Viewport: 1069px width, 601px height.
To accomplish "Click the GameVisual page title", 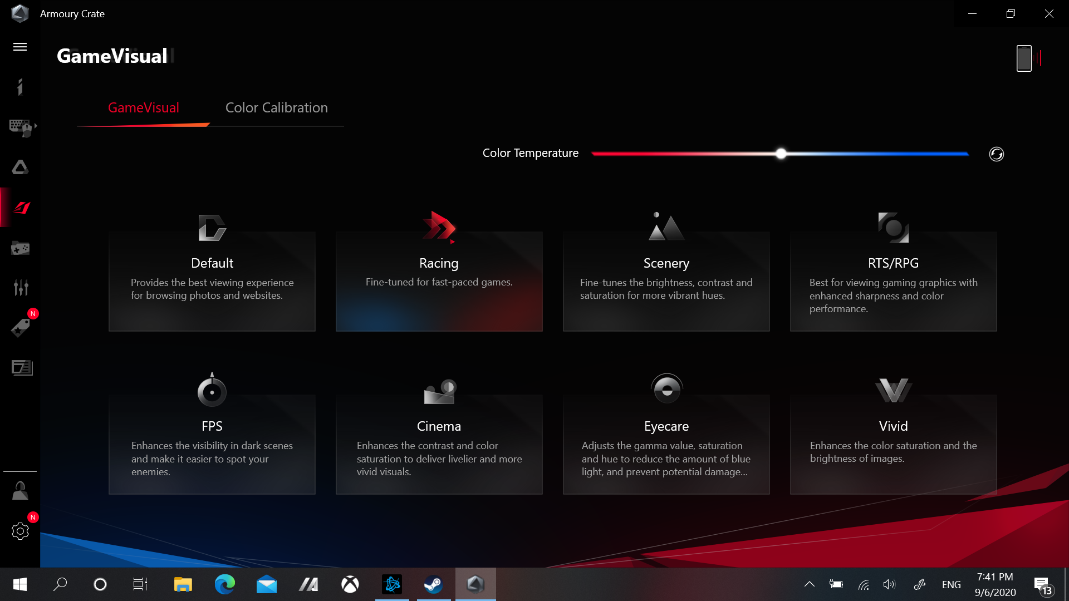I will tap(112, 56).
